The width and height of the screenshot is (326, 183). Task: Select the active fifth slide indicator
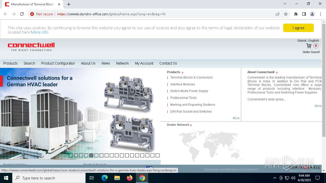pyautogui.click(x=91, y=155)
